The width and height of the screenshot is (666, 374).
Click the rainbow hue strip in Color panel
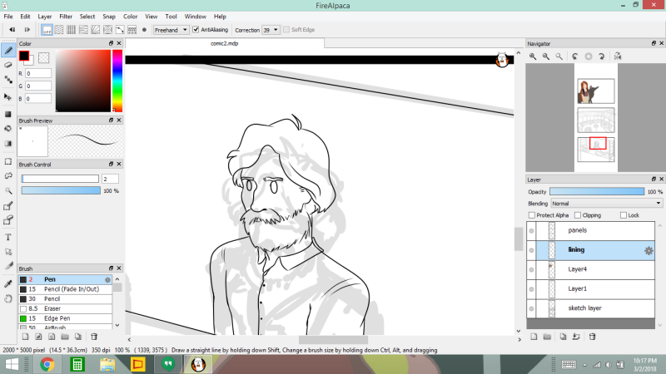(x=117, y=81)
